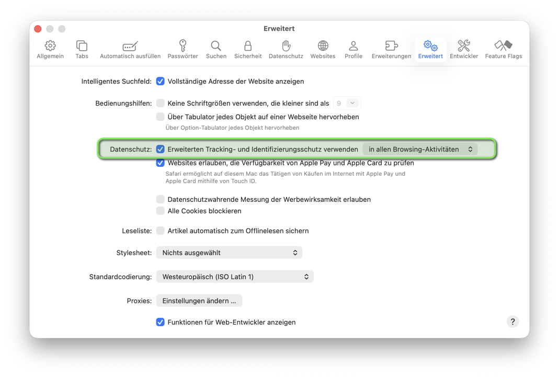The height and width of the screenshot is (377, 559).
Task: Disable Funktionen für Web-Entwickler anzeigen
Action: click(x=161, y=322)
